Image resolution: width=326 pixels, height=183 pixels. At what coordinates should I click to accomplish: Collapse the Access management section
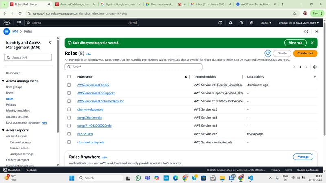click(x=3, y=81)
